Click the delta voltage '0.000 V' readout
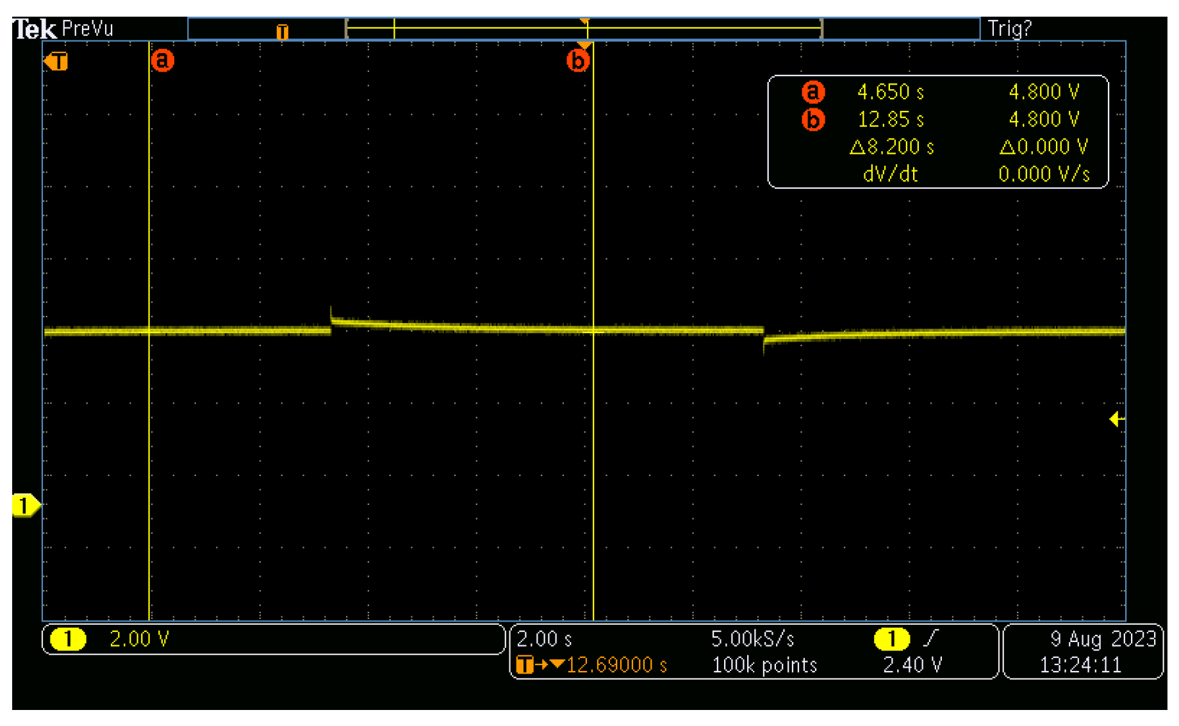Viewport: 1179px width, 726px height. coord(1044,147)
